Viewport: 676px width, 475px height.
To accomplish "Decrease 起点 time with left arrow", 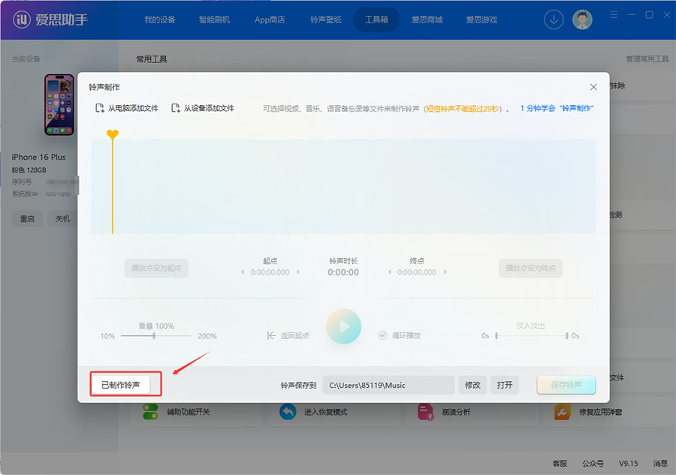I will pos(243,272).
